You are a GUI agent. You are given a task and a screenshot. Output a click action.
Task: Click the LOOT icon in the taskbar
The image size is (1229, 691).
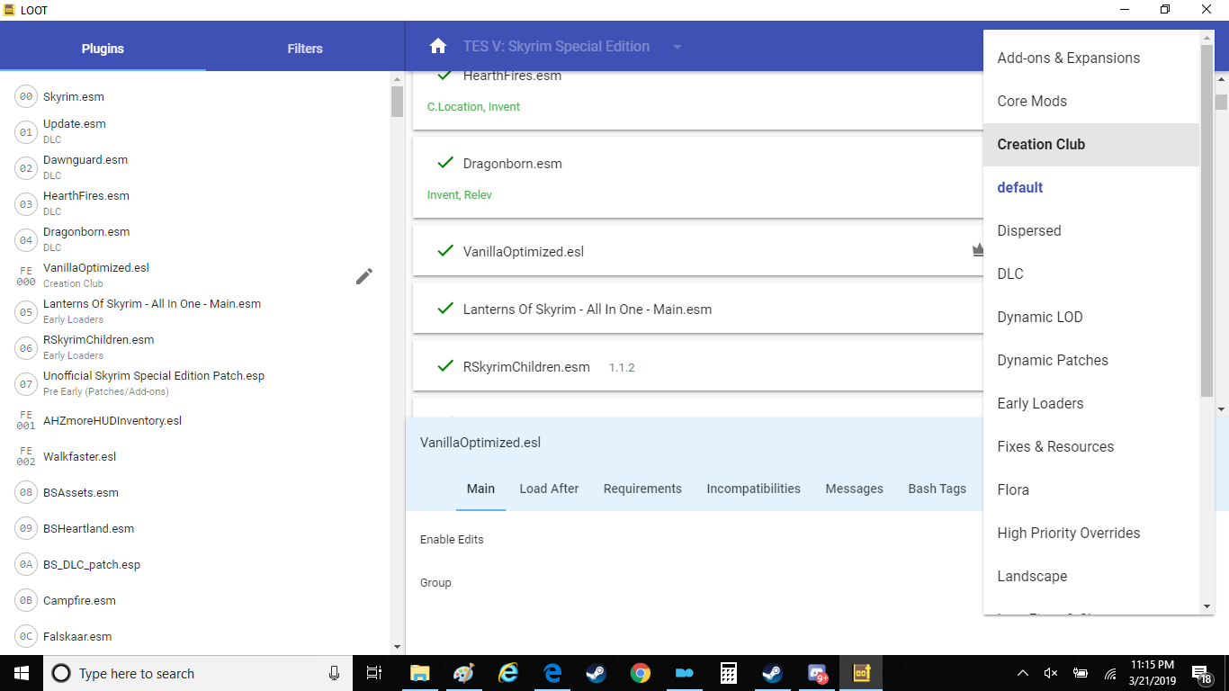(861, 673)
